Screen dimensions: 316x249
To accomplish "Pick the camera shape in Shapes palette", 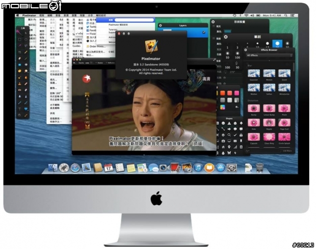I will (223, 141).
